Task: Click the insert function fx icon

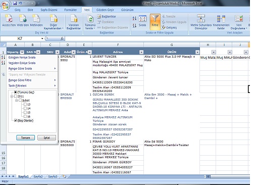Action: coord(62,38)
